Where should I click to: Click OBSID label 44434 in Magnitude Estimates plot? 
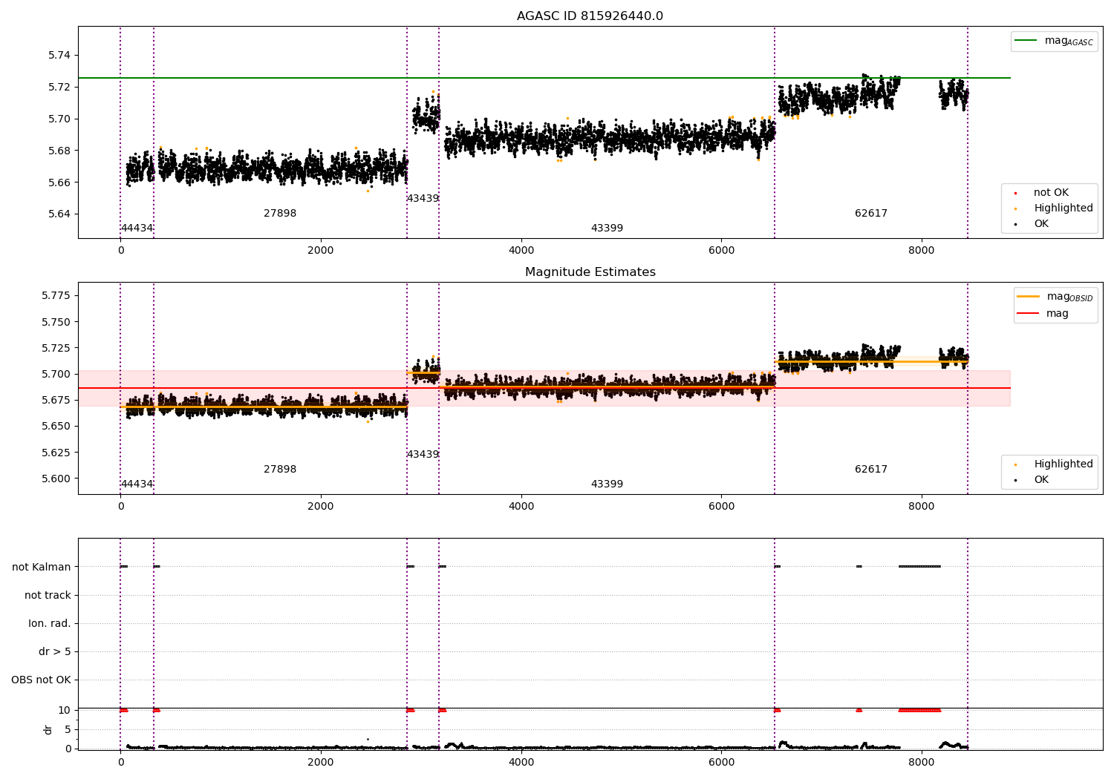(x=137, y=484)
